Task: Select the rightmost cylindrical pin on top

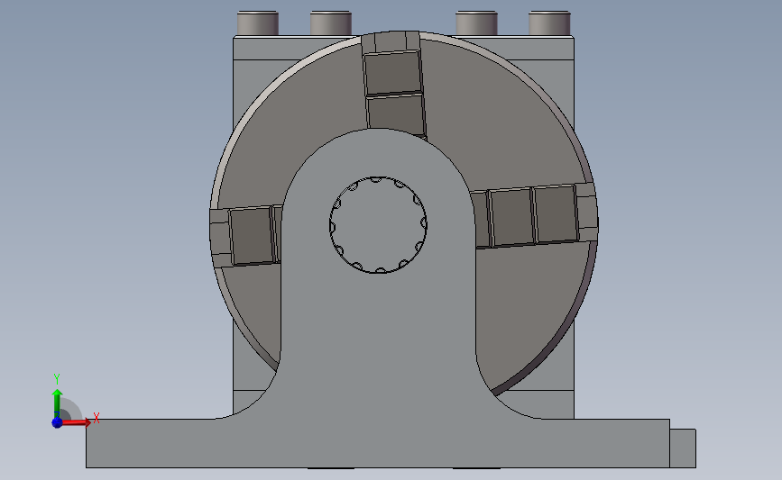Action: [549, 23]
